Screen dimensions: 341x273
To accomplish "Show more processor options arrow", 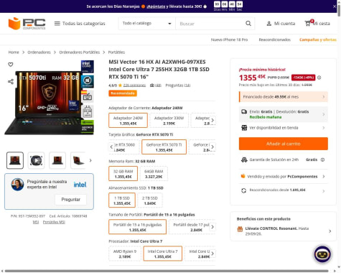I will pos(212,254).
